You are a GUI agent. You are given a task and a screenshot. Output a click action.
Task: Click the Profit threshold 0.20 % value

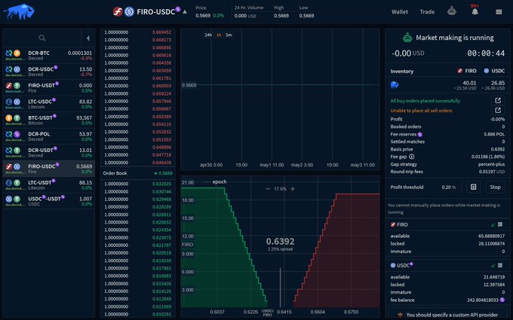449,187
